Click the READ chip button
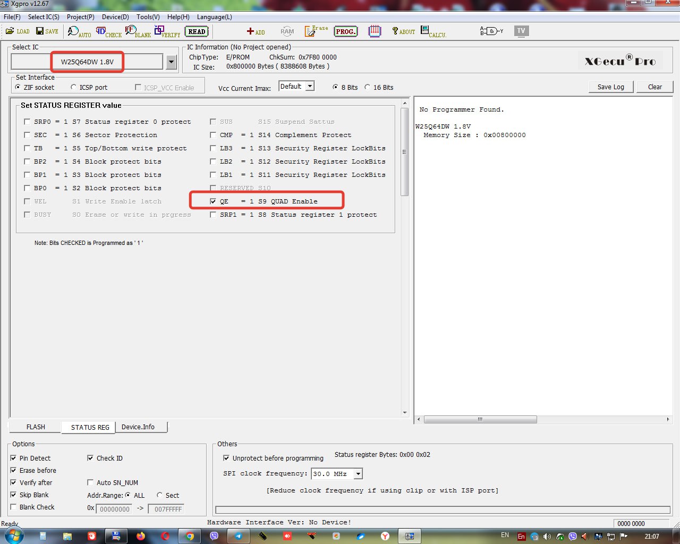680x544 pixels. (197, 31)
